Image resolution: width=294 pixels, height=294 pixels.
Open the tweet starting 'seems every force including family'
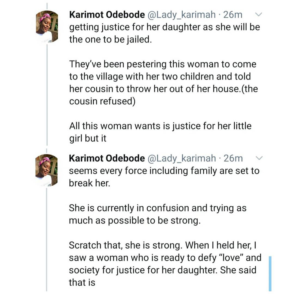164,177
